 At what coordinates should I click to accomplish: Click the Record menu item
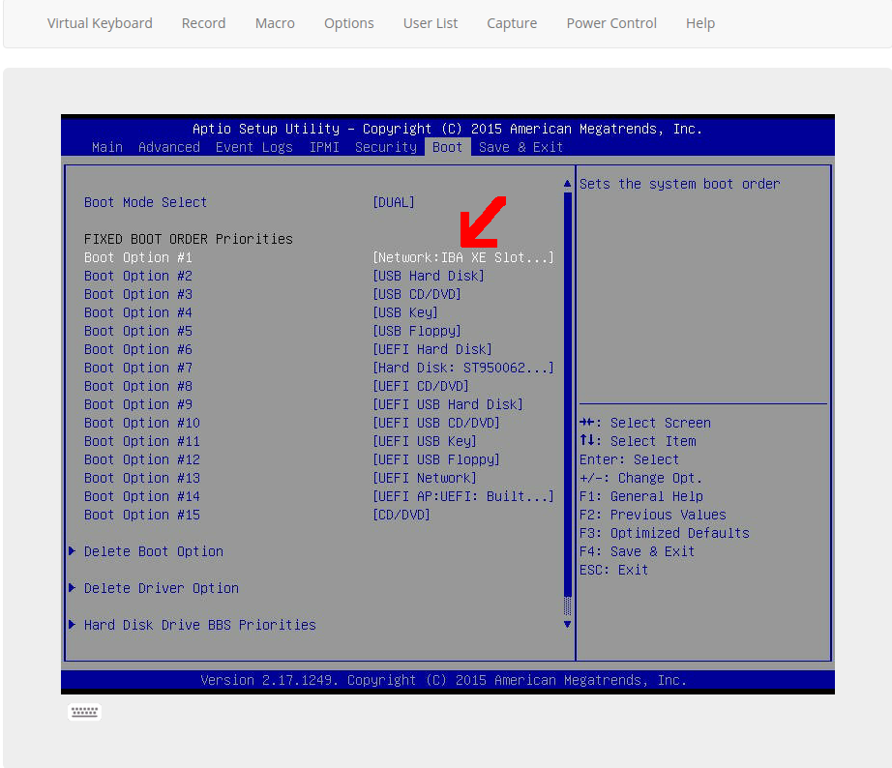click(203, 23)
